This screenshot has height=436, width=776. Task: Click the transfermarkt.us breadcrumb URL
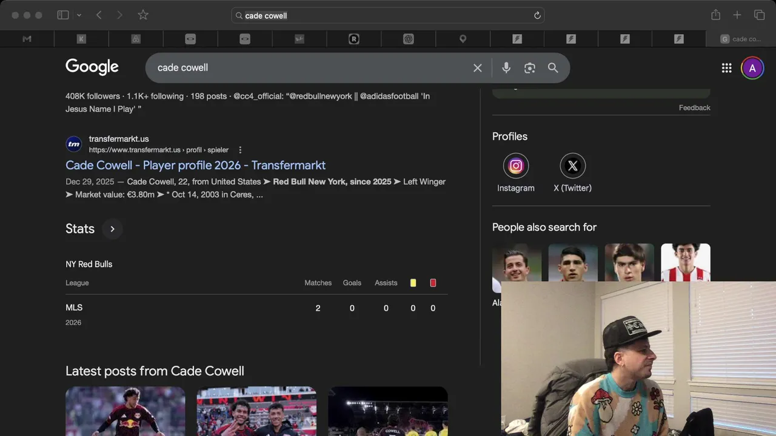coord(159,150)
